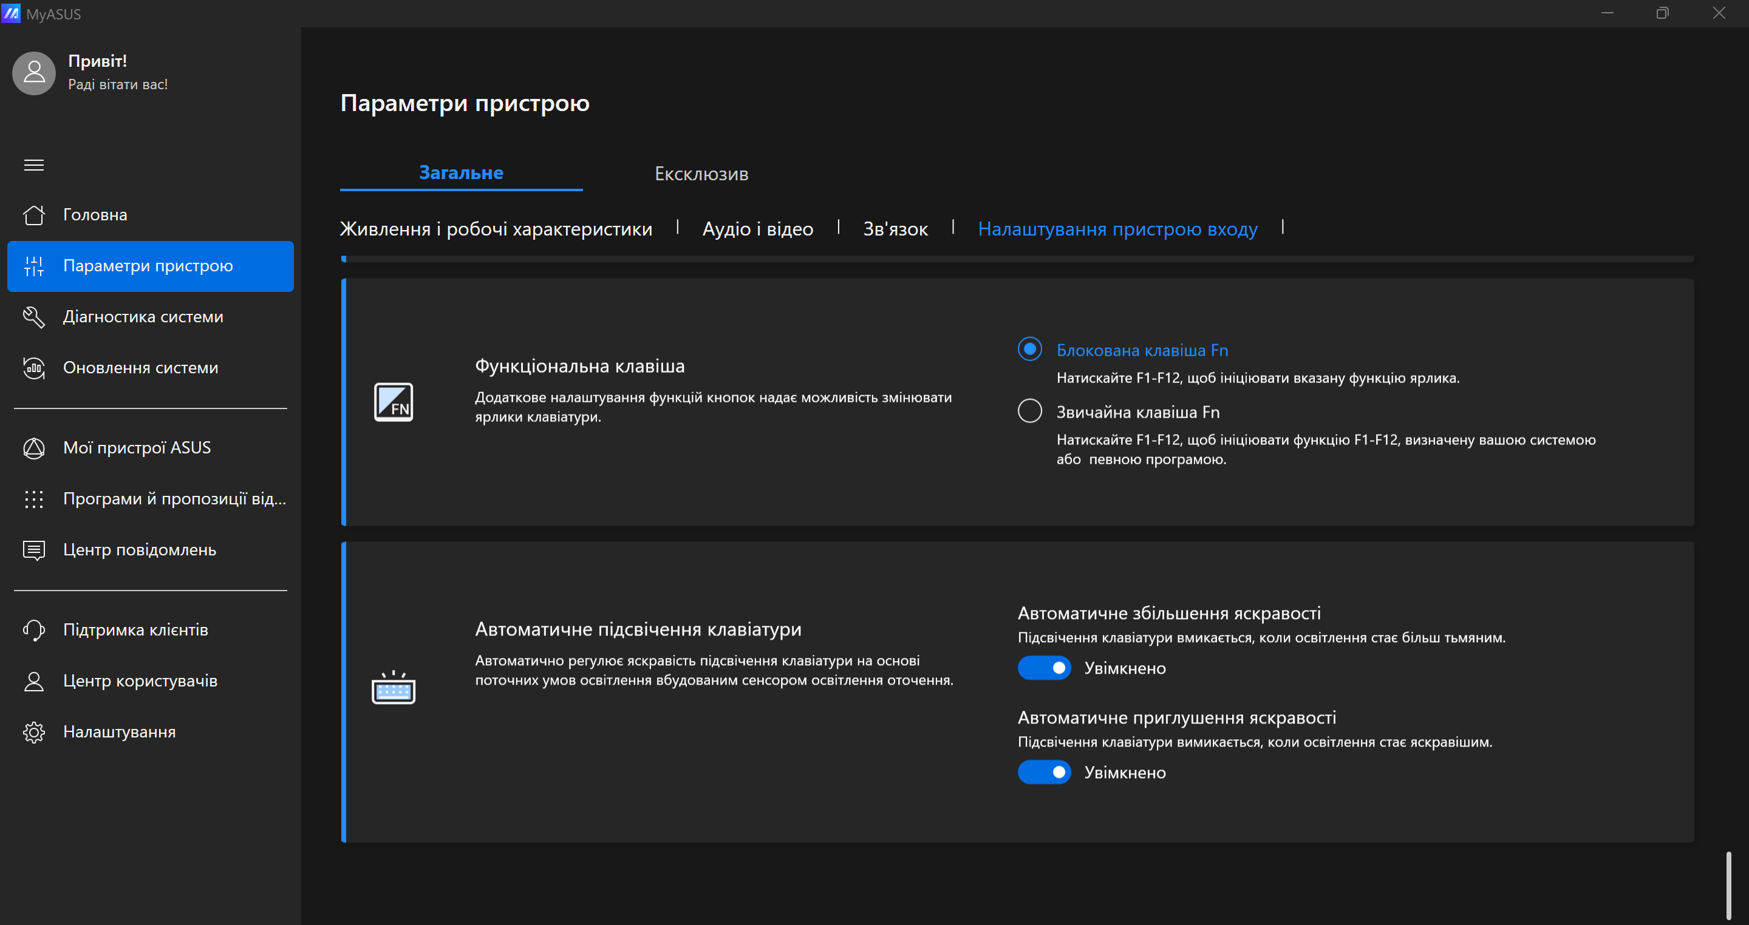The image size is (1749, 925).
Task: Click the Оновлення системи update icon
Action: pyautogui.click(x=34, y=368)
